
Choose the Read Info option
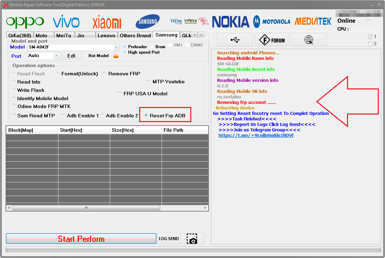[13, 82]
